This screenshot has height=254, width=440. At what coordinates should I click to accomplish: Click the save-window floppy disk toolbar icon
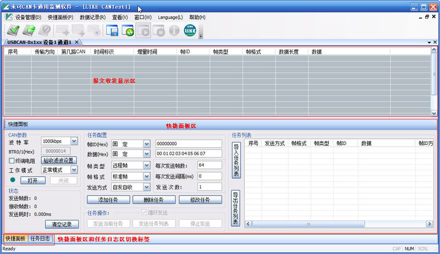pyautogui.click(x=113, y=31)
